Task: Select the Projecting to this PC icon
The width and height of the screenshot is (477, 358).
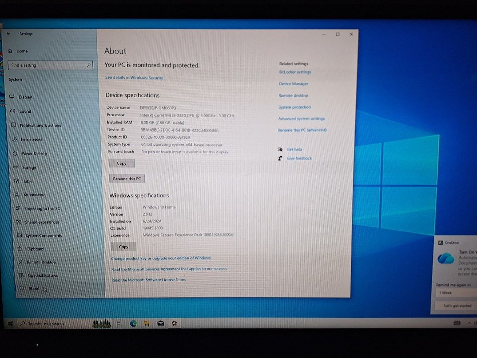Action: [x=18, y=208]
